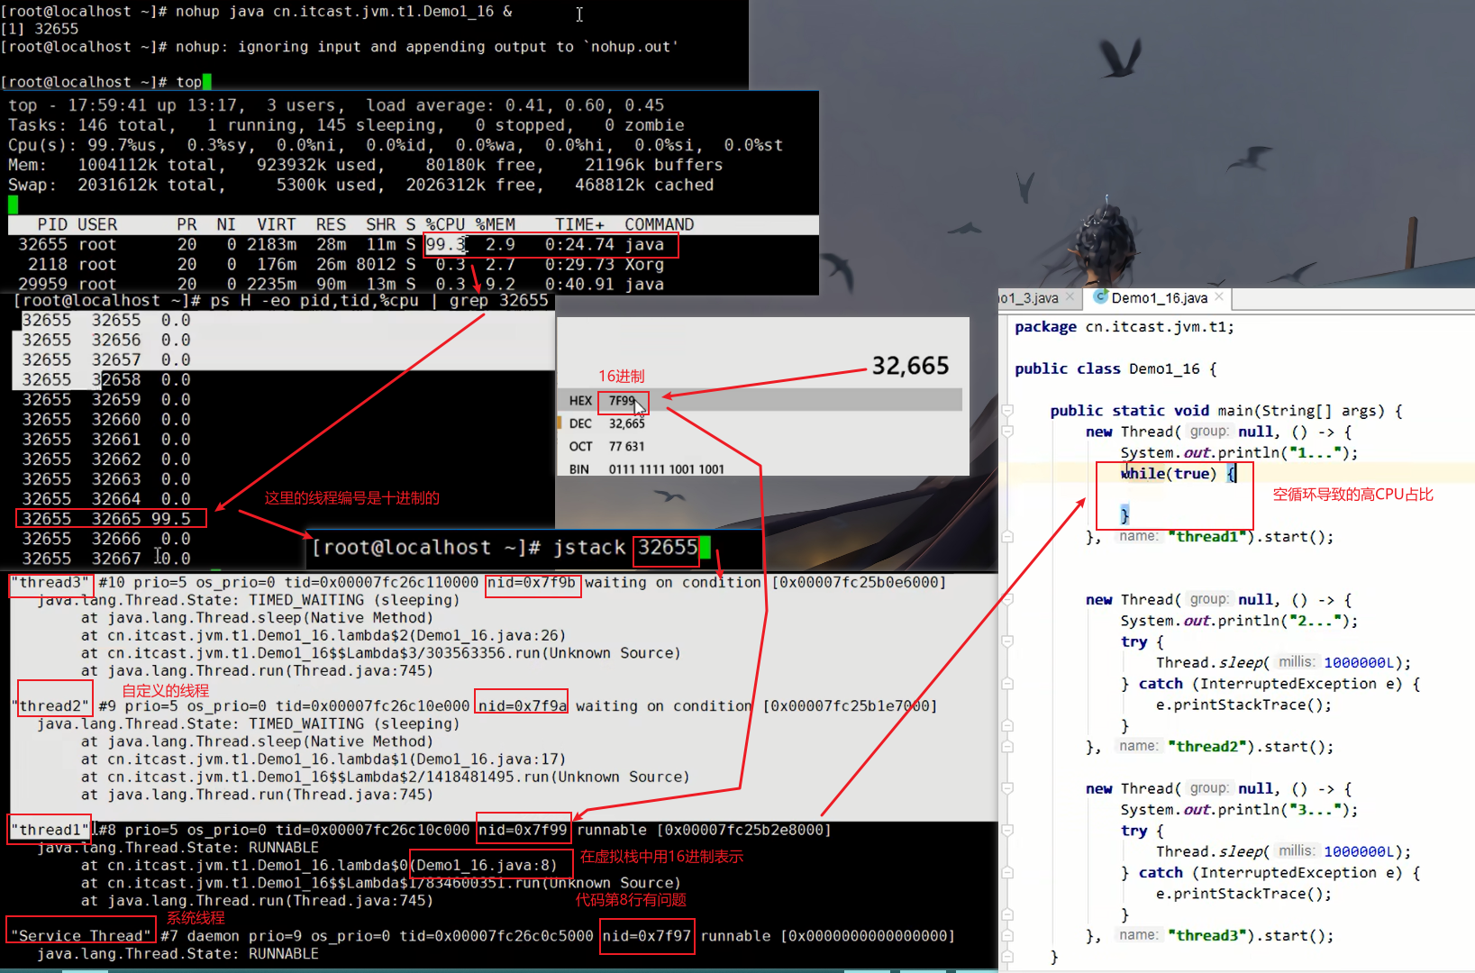Click the "group:" parameter hint in first Thread
The height and width of the screenshot is (973, 1475).
1208,432
